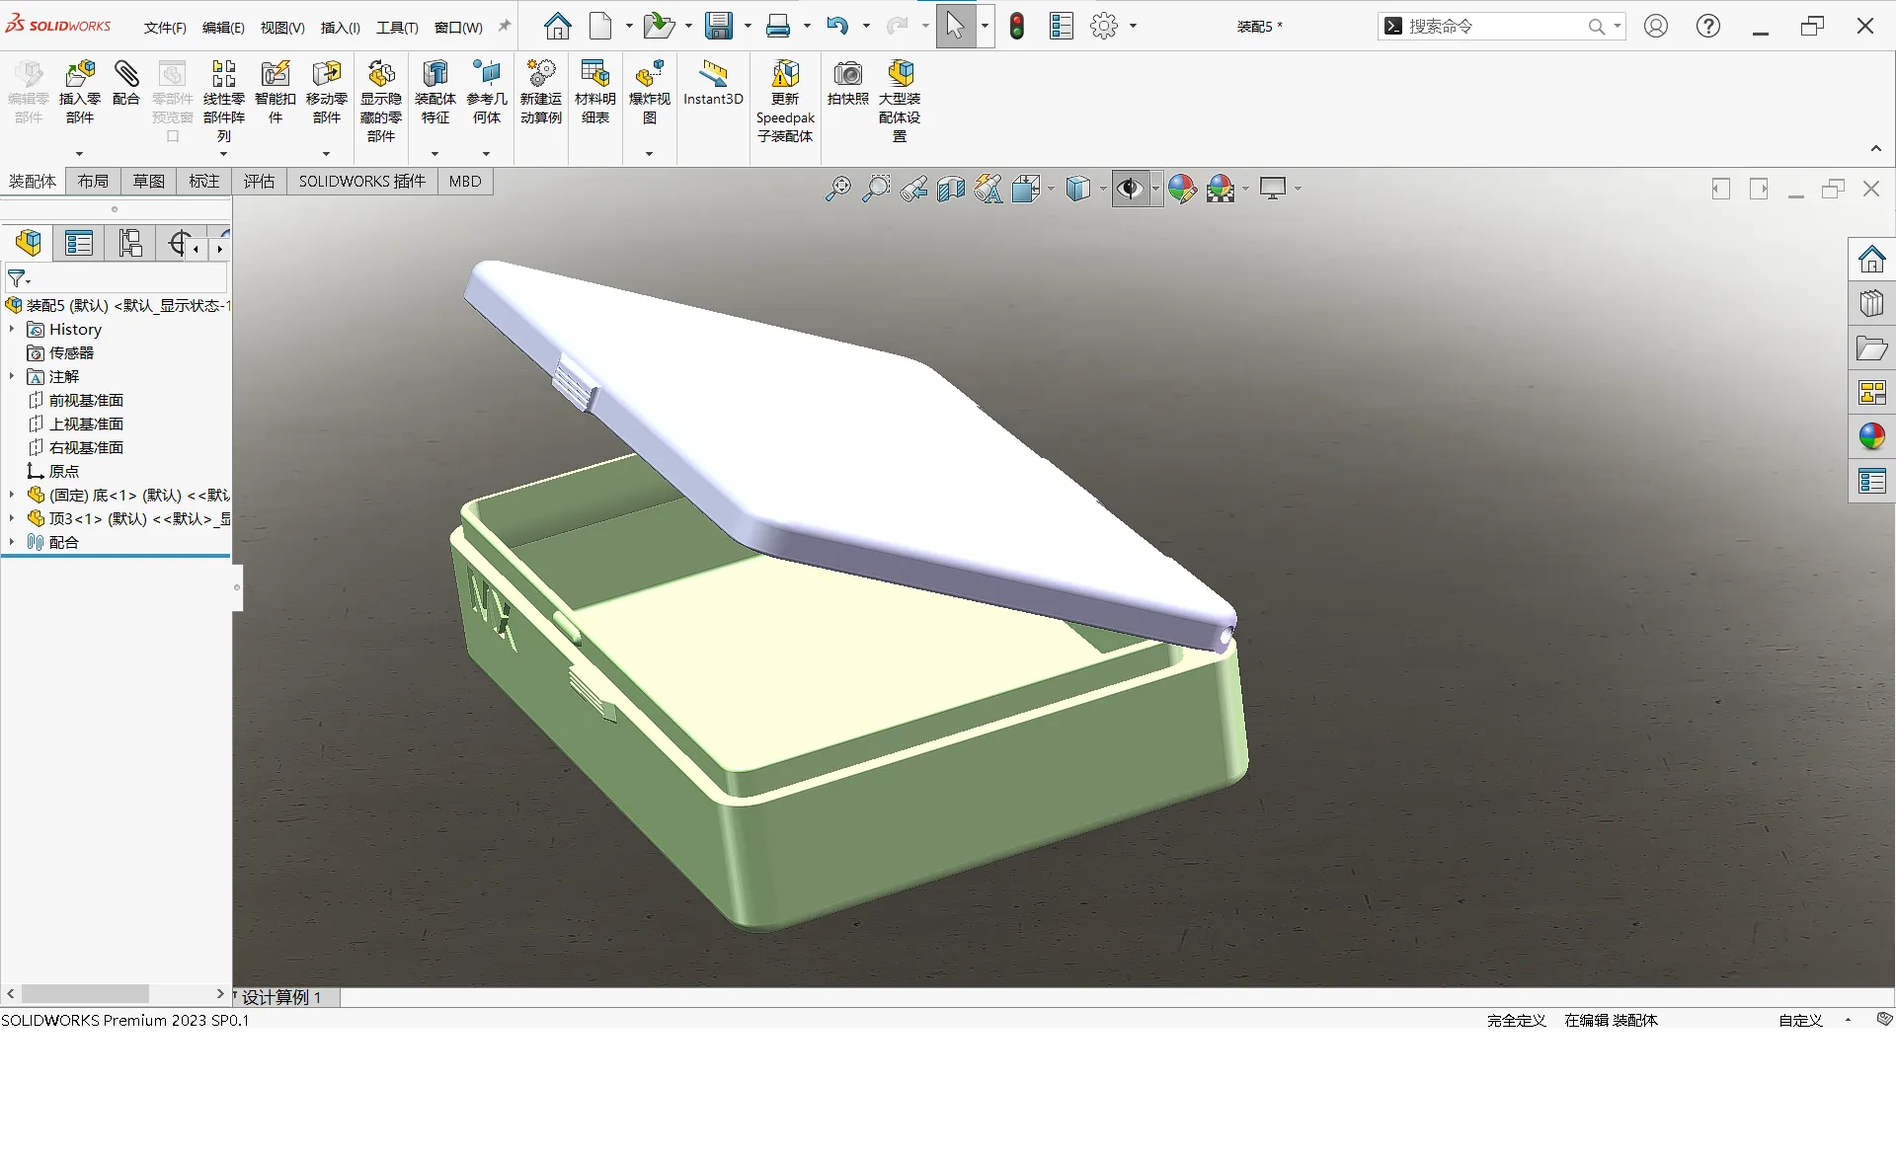Click the Apply Scene icon in view toolbar
1896x1161 pixels.
click(x=1221, y=189)
